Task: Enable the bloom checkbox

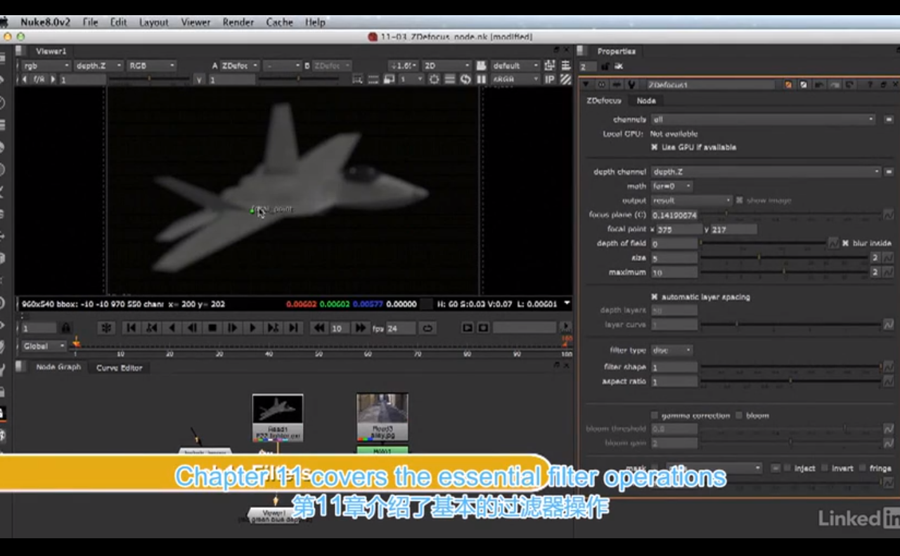Action: coord(739,415)
